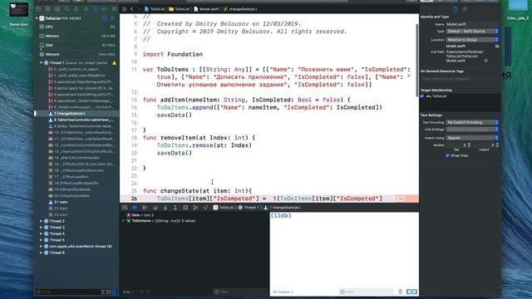Adjust the Indent width stepper

click(x=497, y=145)
